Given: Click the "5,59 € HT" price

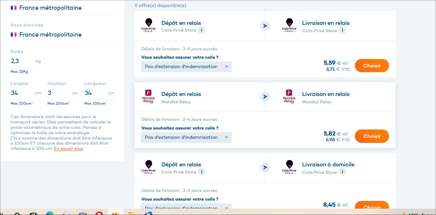Looking at the screenshot, I should 336,63.
